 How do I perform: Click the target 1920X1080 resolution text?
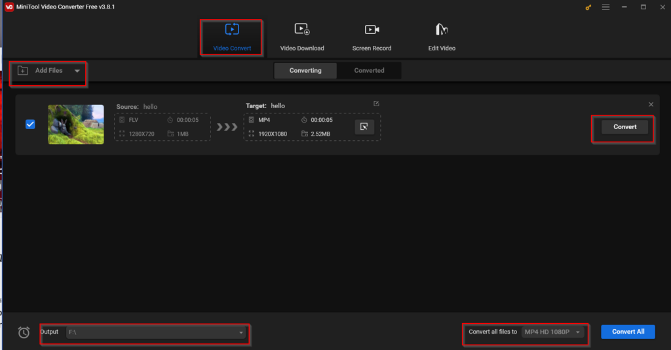tap(273, 134)
